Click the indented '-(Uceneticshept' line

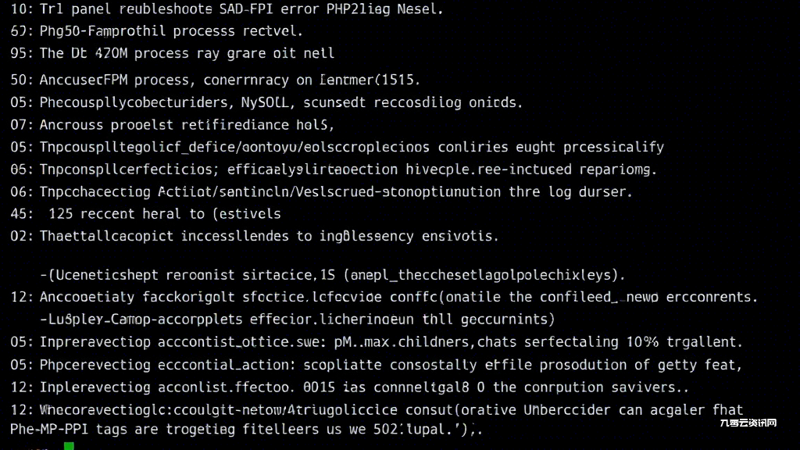coord(333,275)
